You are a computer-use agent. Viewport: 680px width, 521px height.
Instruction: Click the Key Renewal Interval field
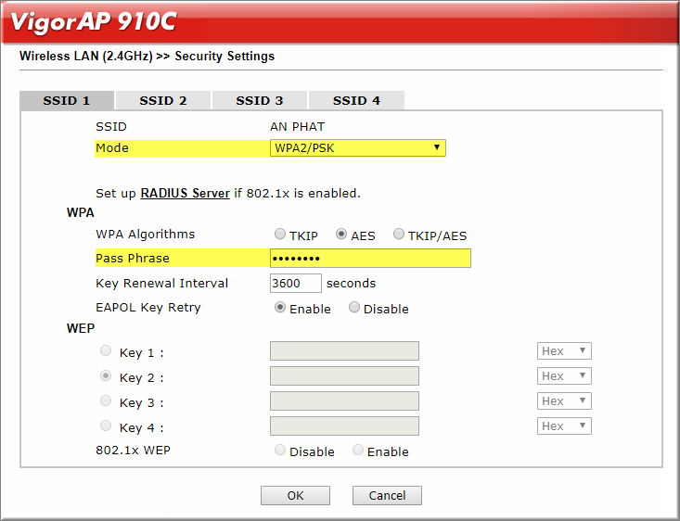tap(296, 283)
